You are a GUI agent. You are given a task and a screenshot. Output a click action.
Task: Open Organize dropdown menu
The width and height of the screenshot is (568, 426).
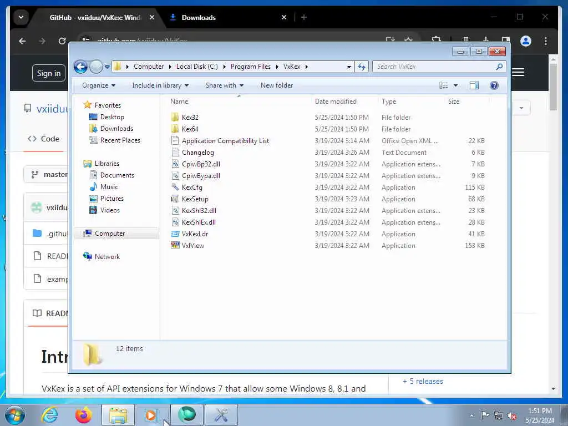(x=99, y=85)
